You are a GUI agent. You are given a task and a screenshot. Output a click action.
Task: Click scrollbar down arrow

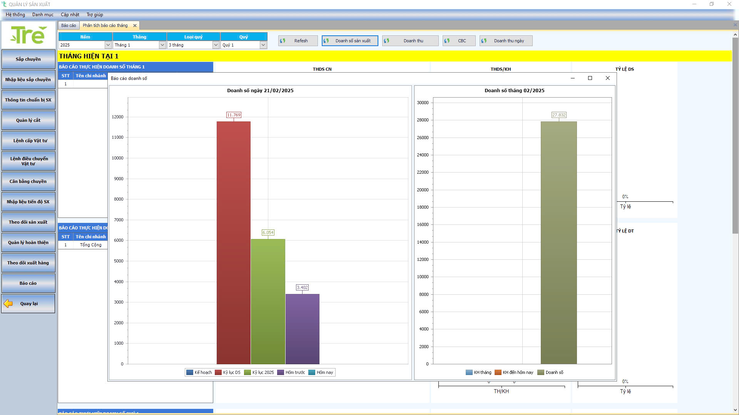point(735,410)
